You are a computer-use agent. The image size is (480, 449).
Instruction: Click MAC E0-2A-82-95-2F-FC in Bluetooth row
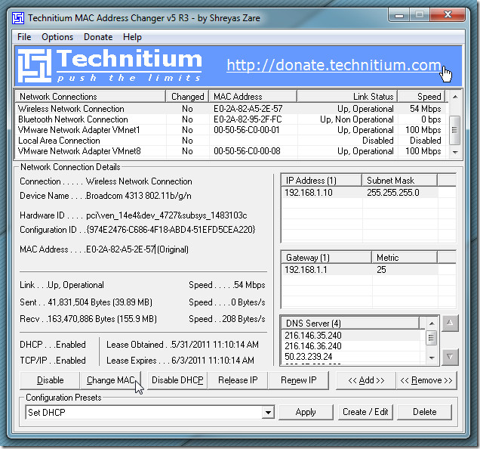248,119
